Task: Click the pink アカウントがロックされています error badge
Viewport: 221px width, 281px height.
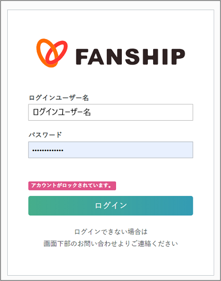Action: 72,186
